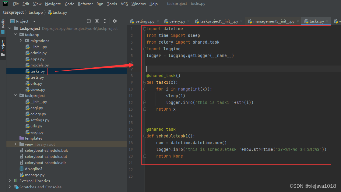The width and height of the screenshot is (341, 192).
Task: Expand the migrations folder
Action: click(x=21, y=41)
